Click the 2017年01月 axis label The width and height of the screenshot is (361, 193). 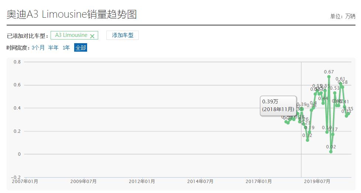(x=258, y=182)
